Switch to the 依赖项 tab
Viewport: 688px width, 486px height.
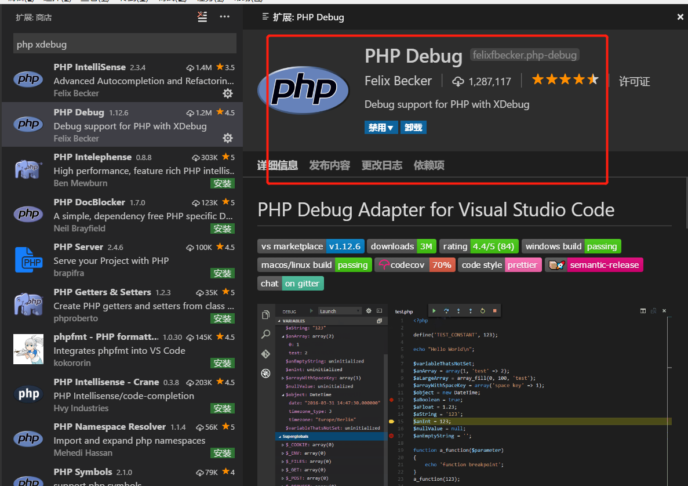(429, 165)
